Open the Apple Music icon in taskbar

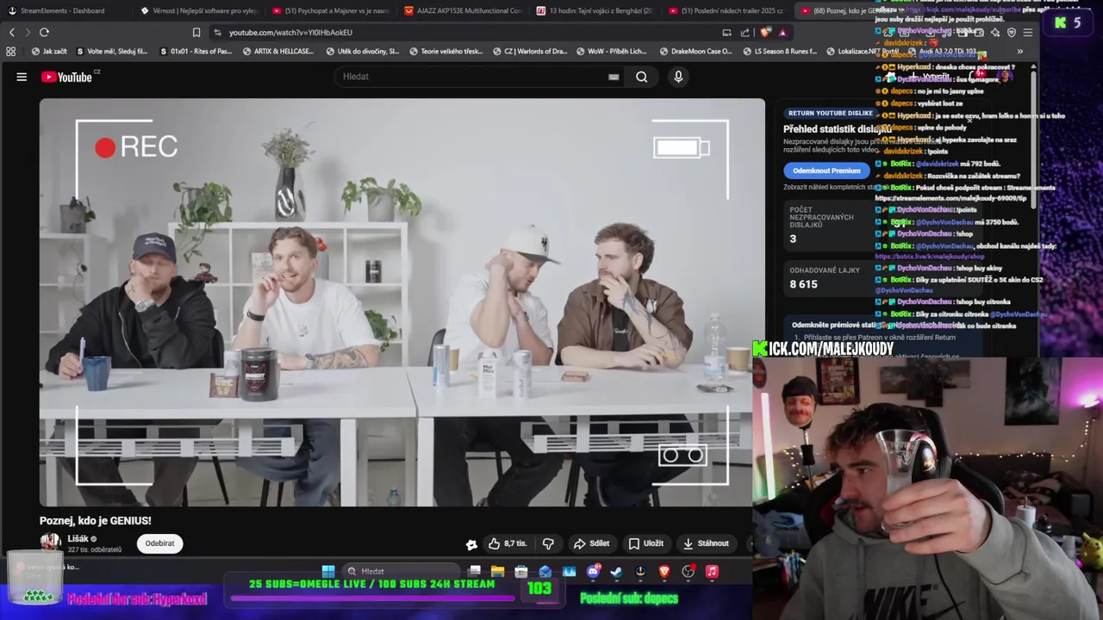click(x=712, y=571)
